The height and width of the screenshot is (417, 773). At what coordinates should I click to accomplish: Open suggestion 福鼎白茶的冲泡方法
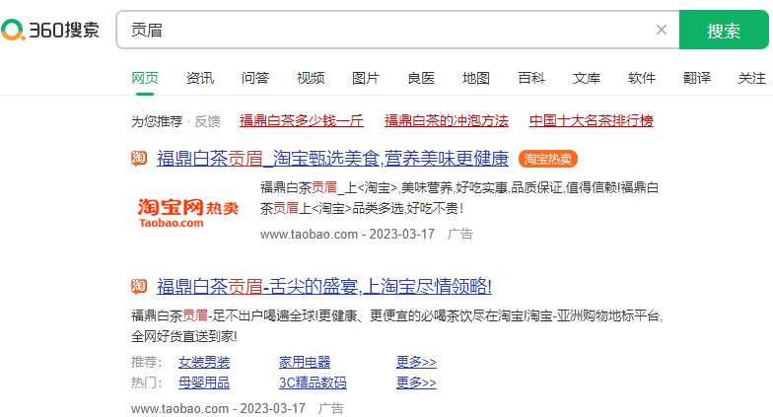click(447, 120)
